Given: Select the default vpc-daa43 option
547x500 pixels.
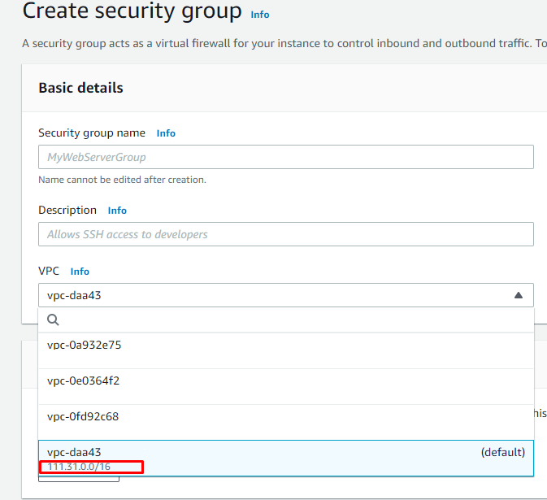Looking at the screenshot, I should click(x=286, y=458).
